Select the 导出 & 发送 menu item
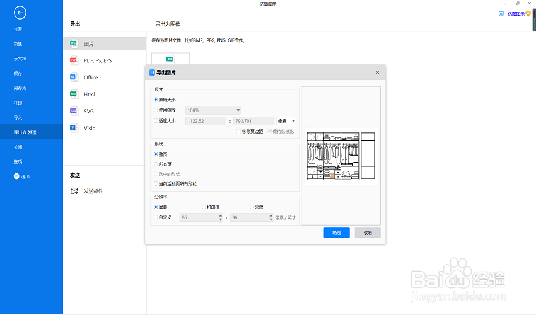 [32, 132]
